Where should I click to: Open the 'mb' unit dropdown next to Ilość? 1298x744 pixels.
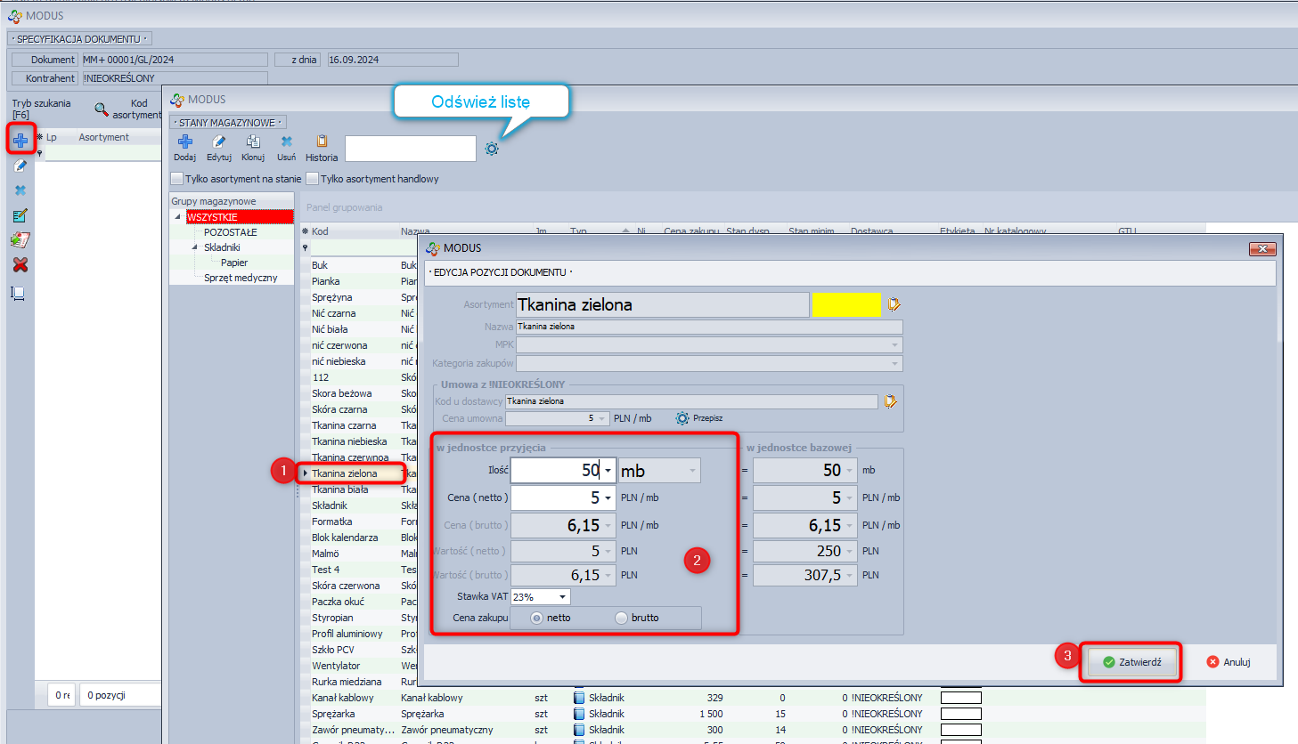click(x=691, y=471)
